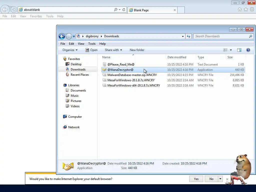Open the Videos library
The height and width of the screenshot is (192, 256).
75,106
